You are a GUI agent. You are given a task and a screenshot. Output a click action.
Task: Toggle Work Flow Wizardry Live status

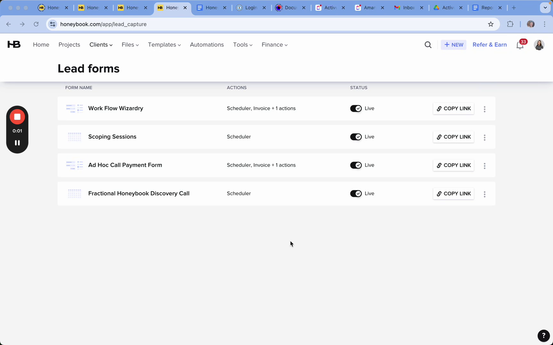point(356,109)
